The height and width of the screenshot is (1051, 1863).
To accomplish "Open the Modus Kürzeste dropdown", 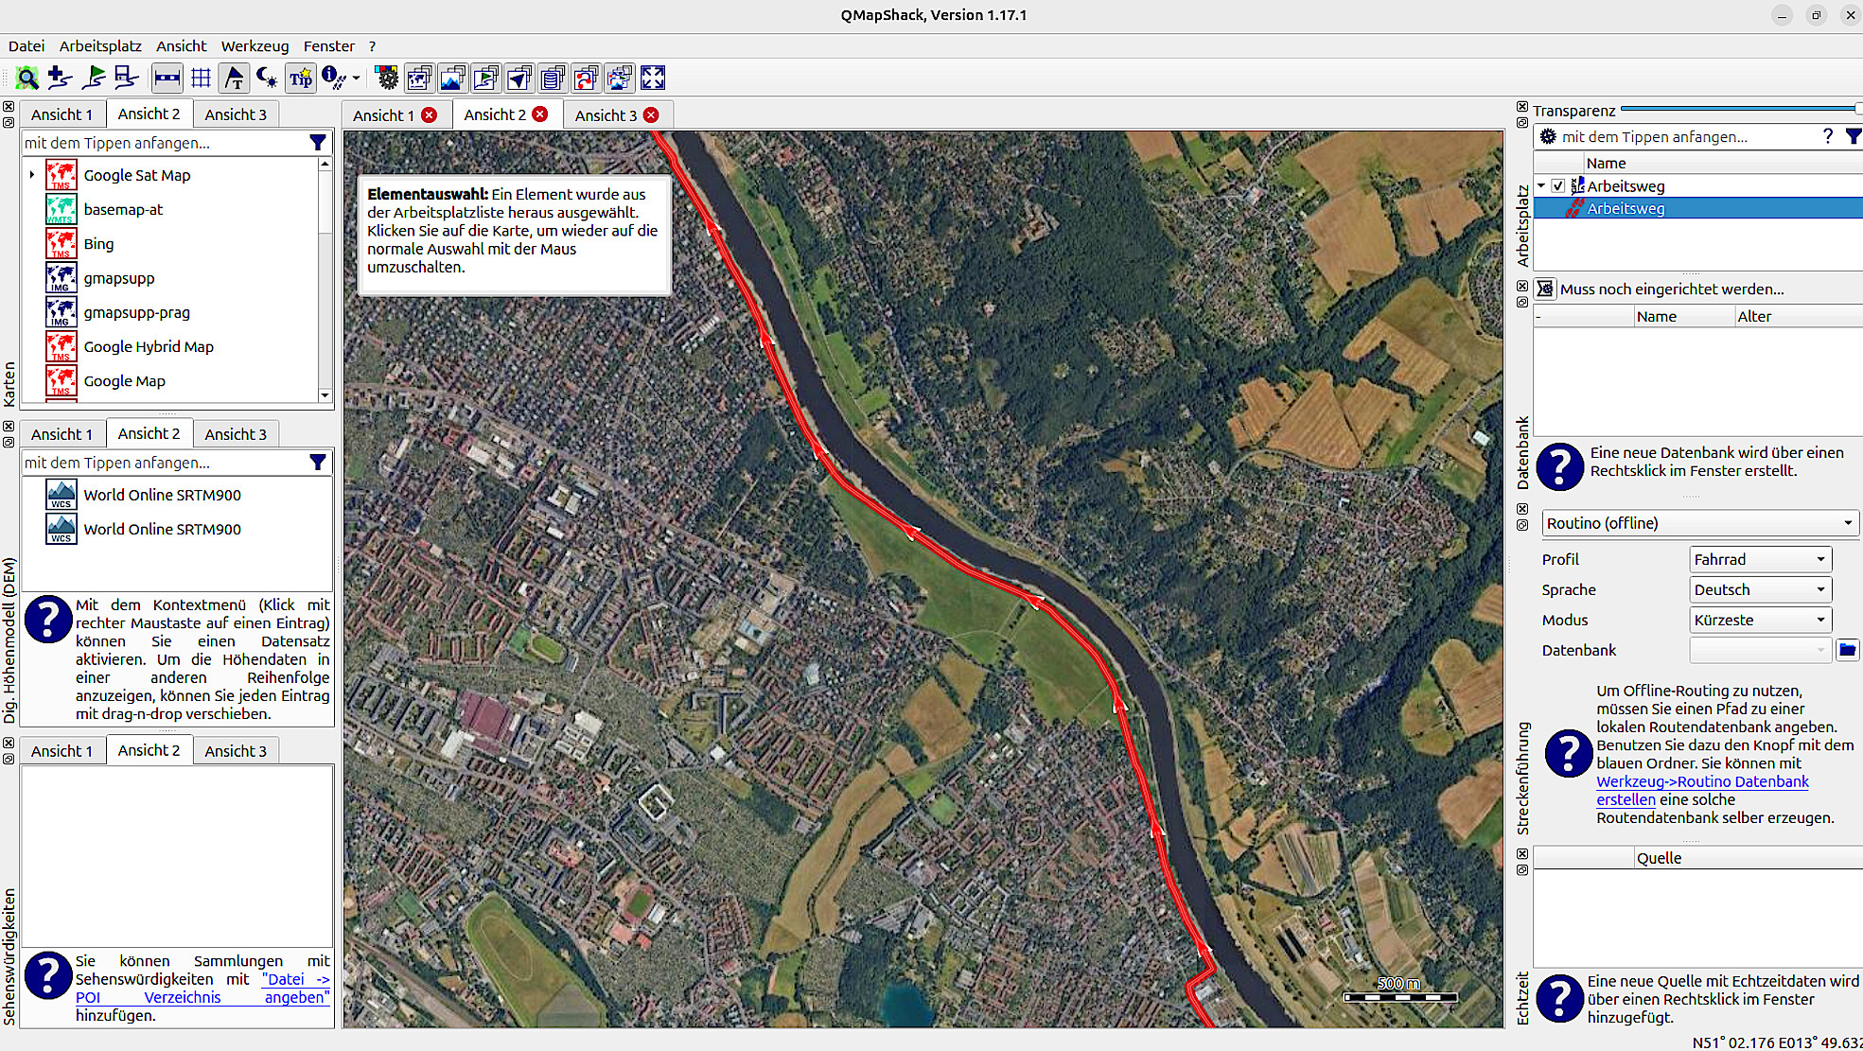I will click(x=1759, y=620).
